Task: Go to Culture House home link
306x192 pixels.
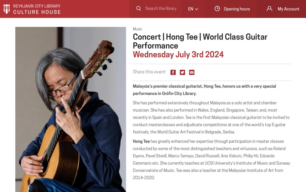Action: [37, 12]
